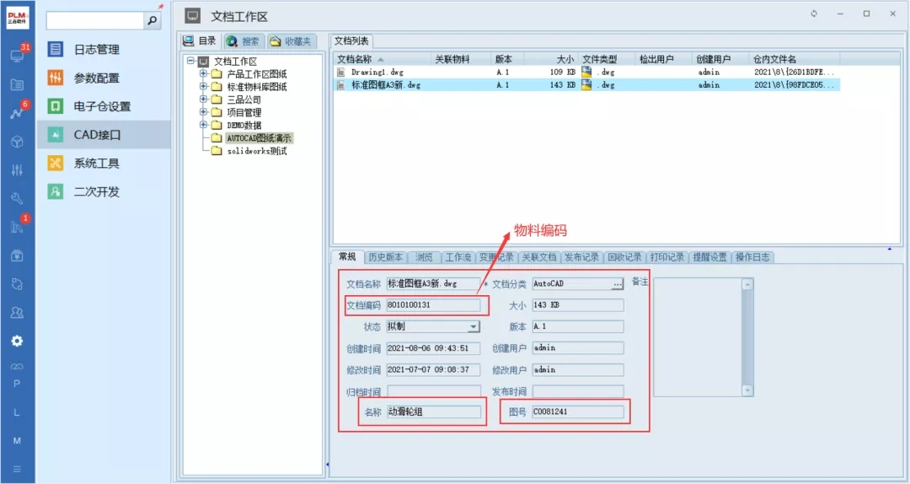Select the solidworks测试 folder
910x484 pixels.
[256, 151]
